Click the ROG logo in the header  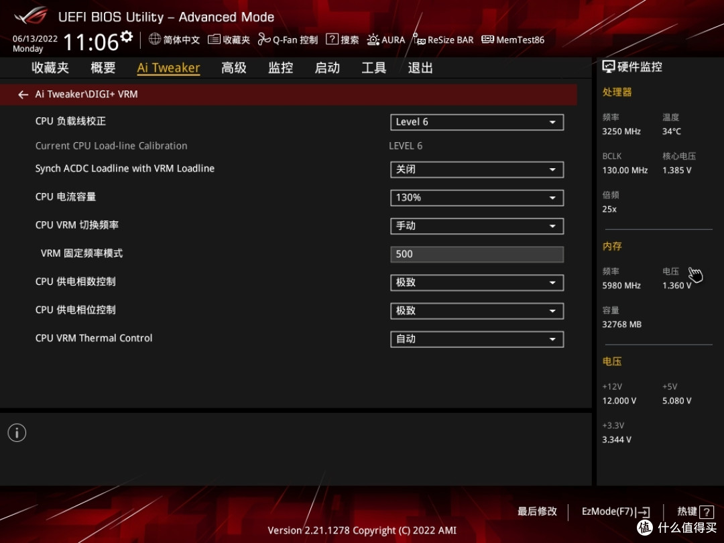30,15
